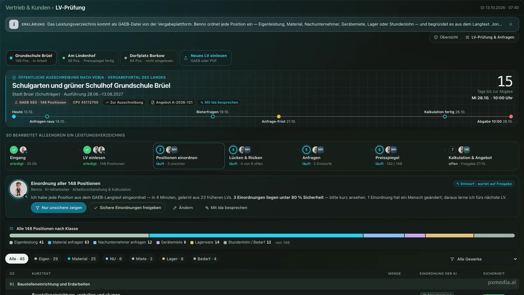The width and height of the screenshot is (524, 295).
Task: Open step 7 Kalkulation & Angebot
Action: point(481,156)
